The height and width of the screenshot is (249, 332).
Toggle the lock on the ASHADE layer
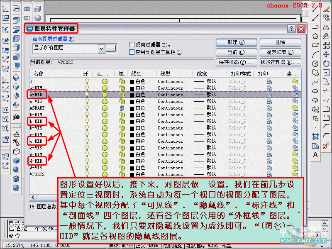[x=122, y=108]
